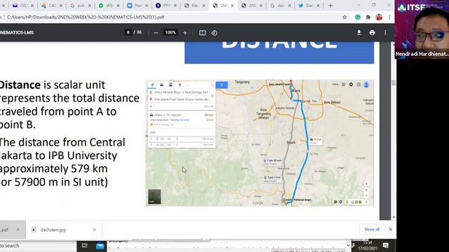The image size is (449, 252).
Task: Print the PDF document
Action: (x=372, y=33)
